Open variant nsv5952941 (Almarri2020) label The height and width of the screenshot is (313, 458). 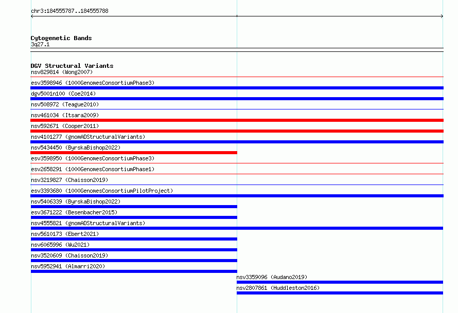[x=68, y=266]
